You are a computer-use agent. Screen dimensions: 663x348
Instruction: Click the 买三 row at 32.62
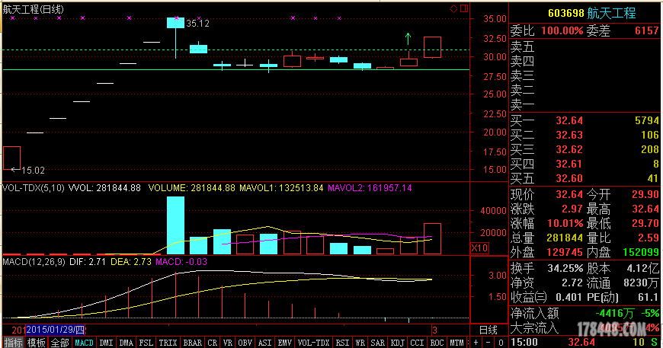(x=585, y=149)
